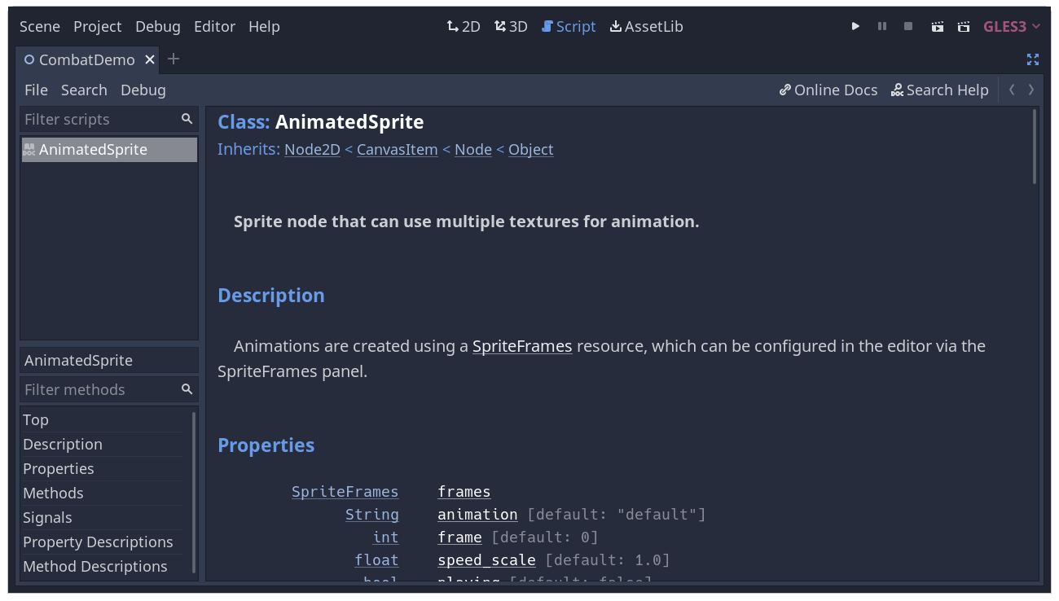Pause the running scene
This screenshot has height=601, width=1059.
[x=881, y=26]
